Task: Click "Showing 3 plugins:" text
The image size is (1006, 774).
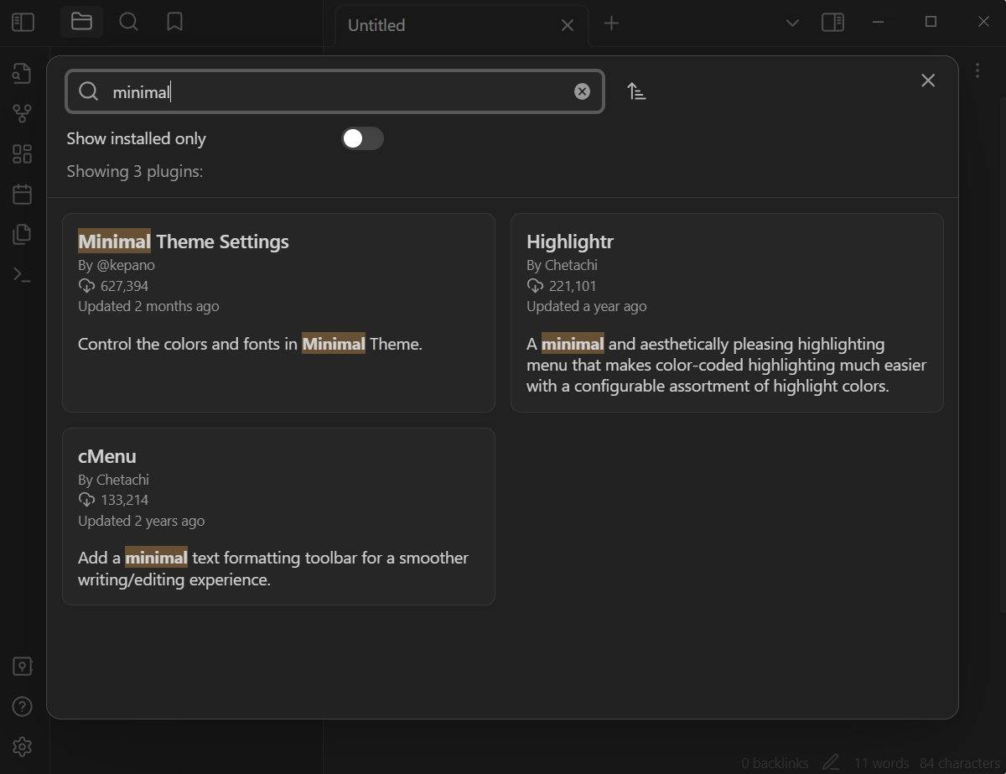Action: pos(135,172)
